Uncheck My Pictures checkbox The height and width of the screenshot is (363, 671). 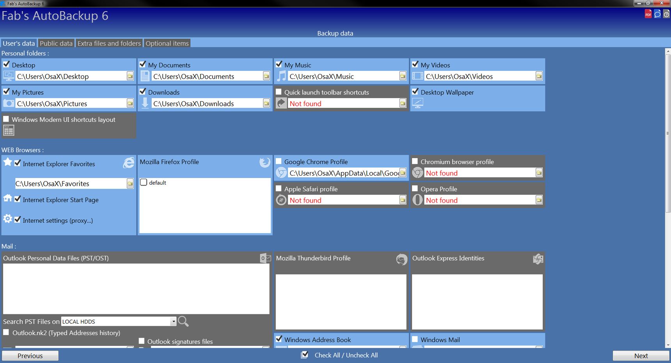point(6,92)
